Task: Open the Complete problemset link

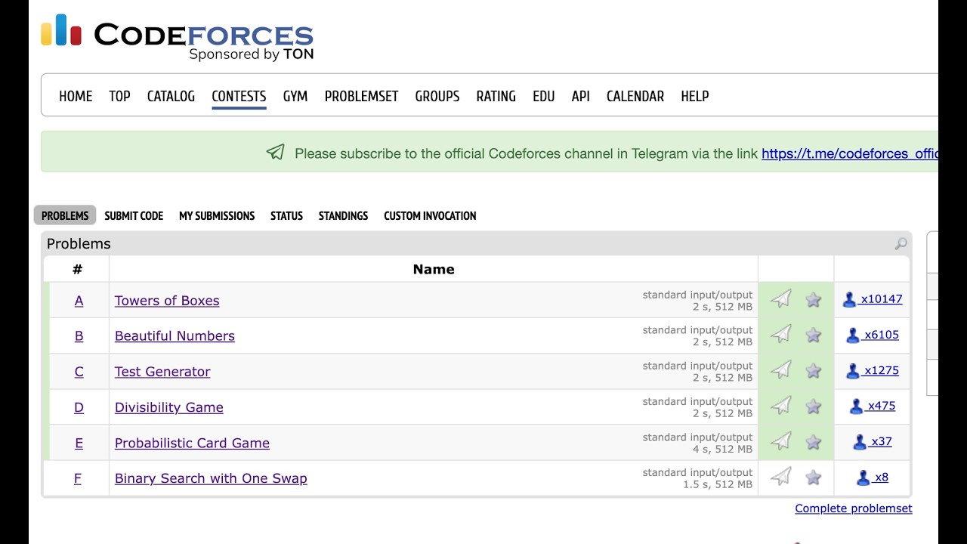Action: 854,508
